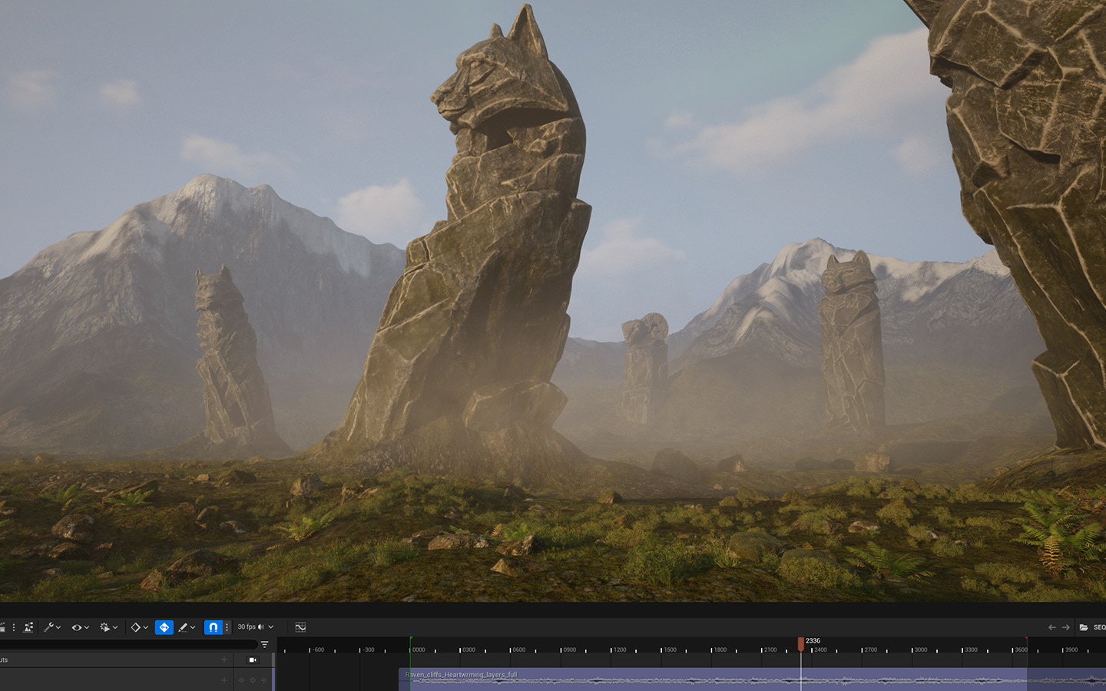Open the Playback Options dropdown
Image resolution: width=1106 pixels, height=691 pixels.
[x=108, y=627]
